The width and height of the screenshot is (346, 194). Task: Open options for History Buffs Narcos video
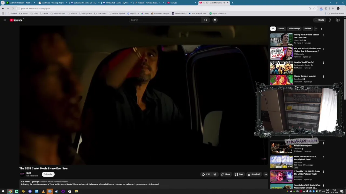tap(323, 35)
